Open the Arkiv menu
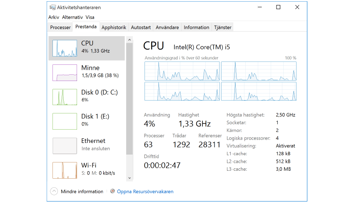Image resolution: width=354 pixels, height=204 pixels. pos(54,17)
